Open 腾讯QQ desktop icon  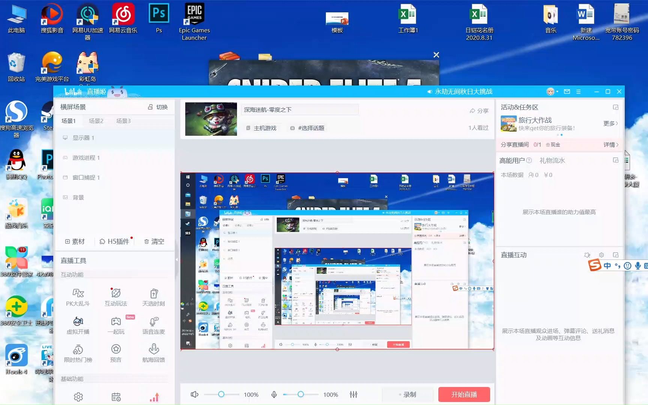pyautogui.click(x=16, y=165)
